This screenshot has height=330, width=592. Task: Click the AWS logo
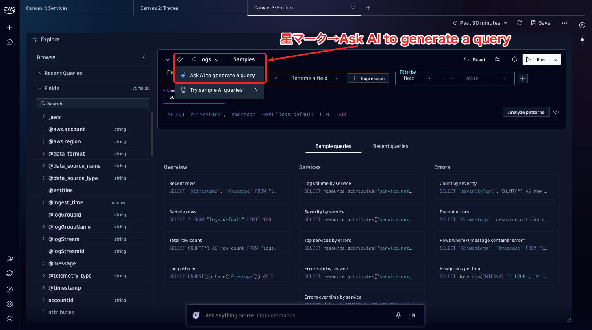[x=9, y=11]
